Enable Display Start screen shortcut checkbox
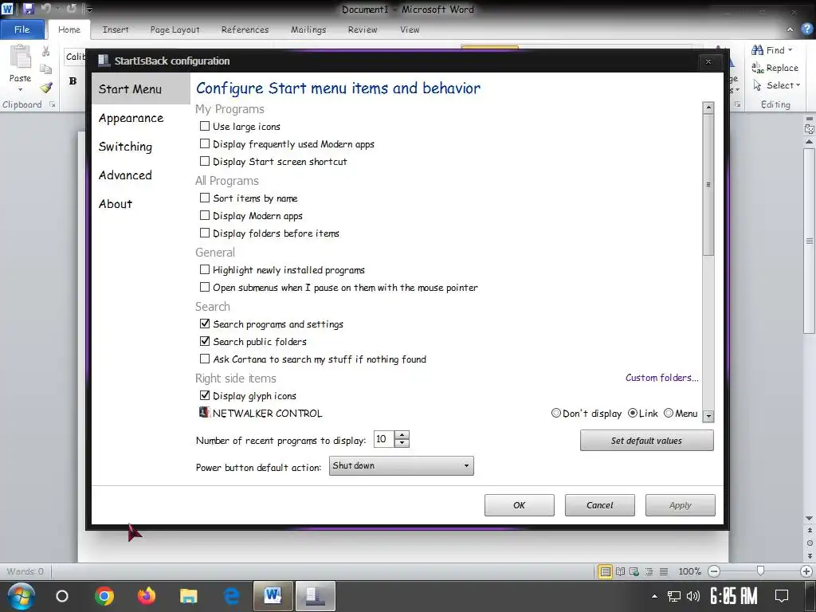The image size is (816, 612). [205, 161]
